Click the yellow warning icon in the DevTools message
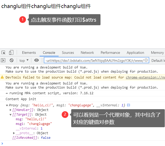The width and height of the screenshot is (165, 146). [x=2, y=77]
